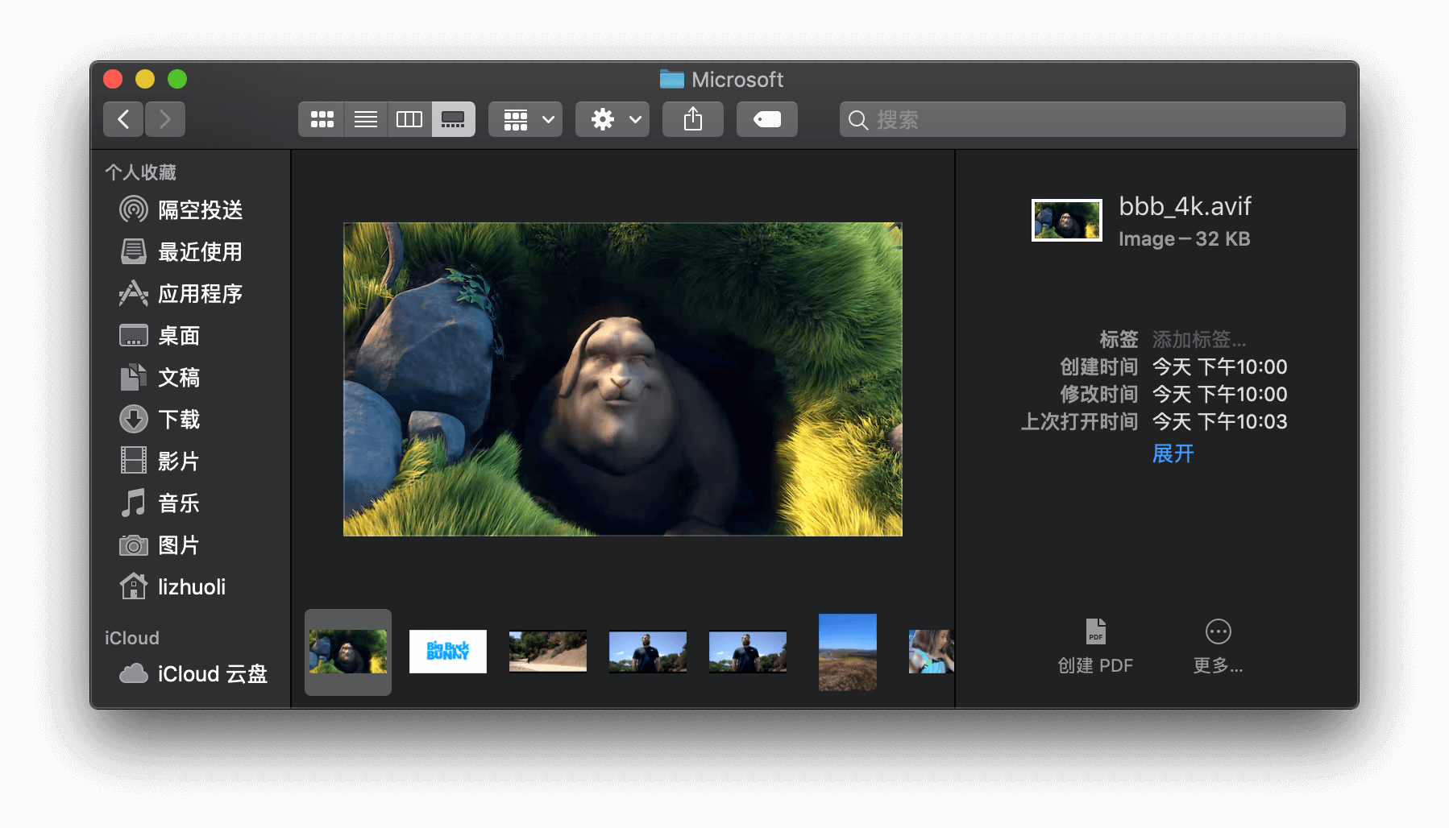Screen dimensions: 1449x828
Task: Close the Finder window with red button
Action: point(113,79)
